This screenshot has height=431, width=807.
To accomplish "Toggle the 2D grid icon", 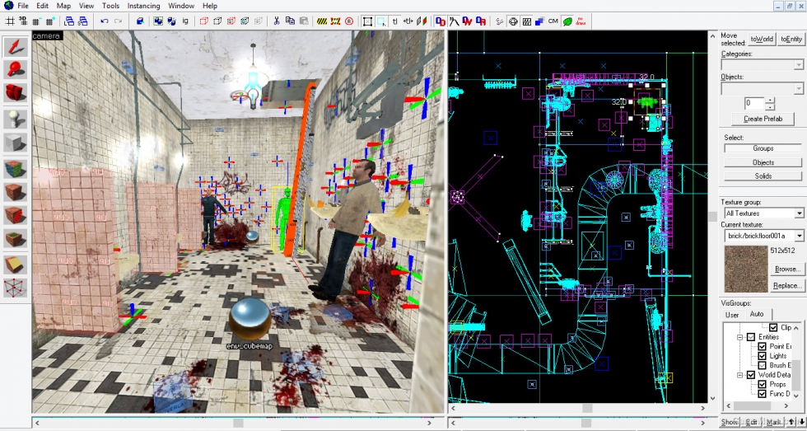I will pos(10,21).
